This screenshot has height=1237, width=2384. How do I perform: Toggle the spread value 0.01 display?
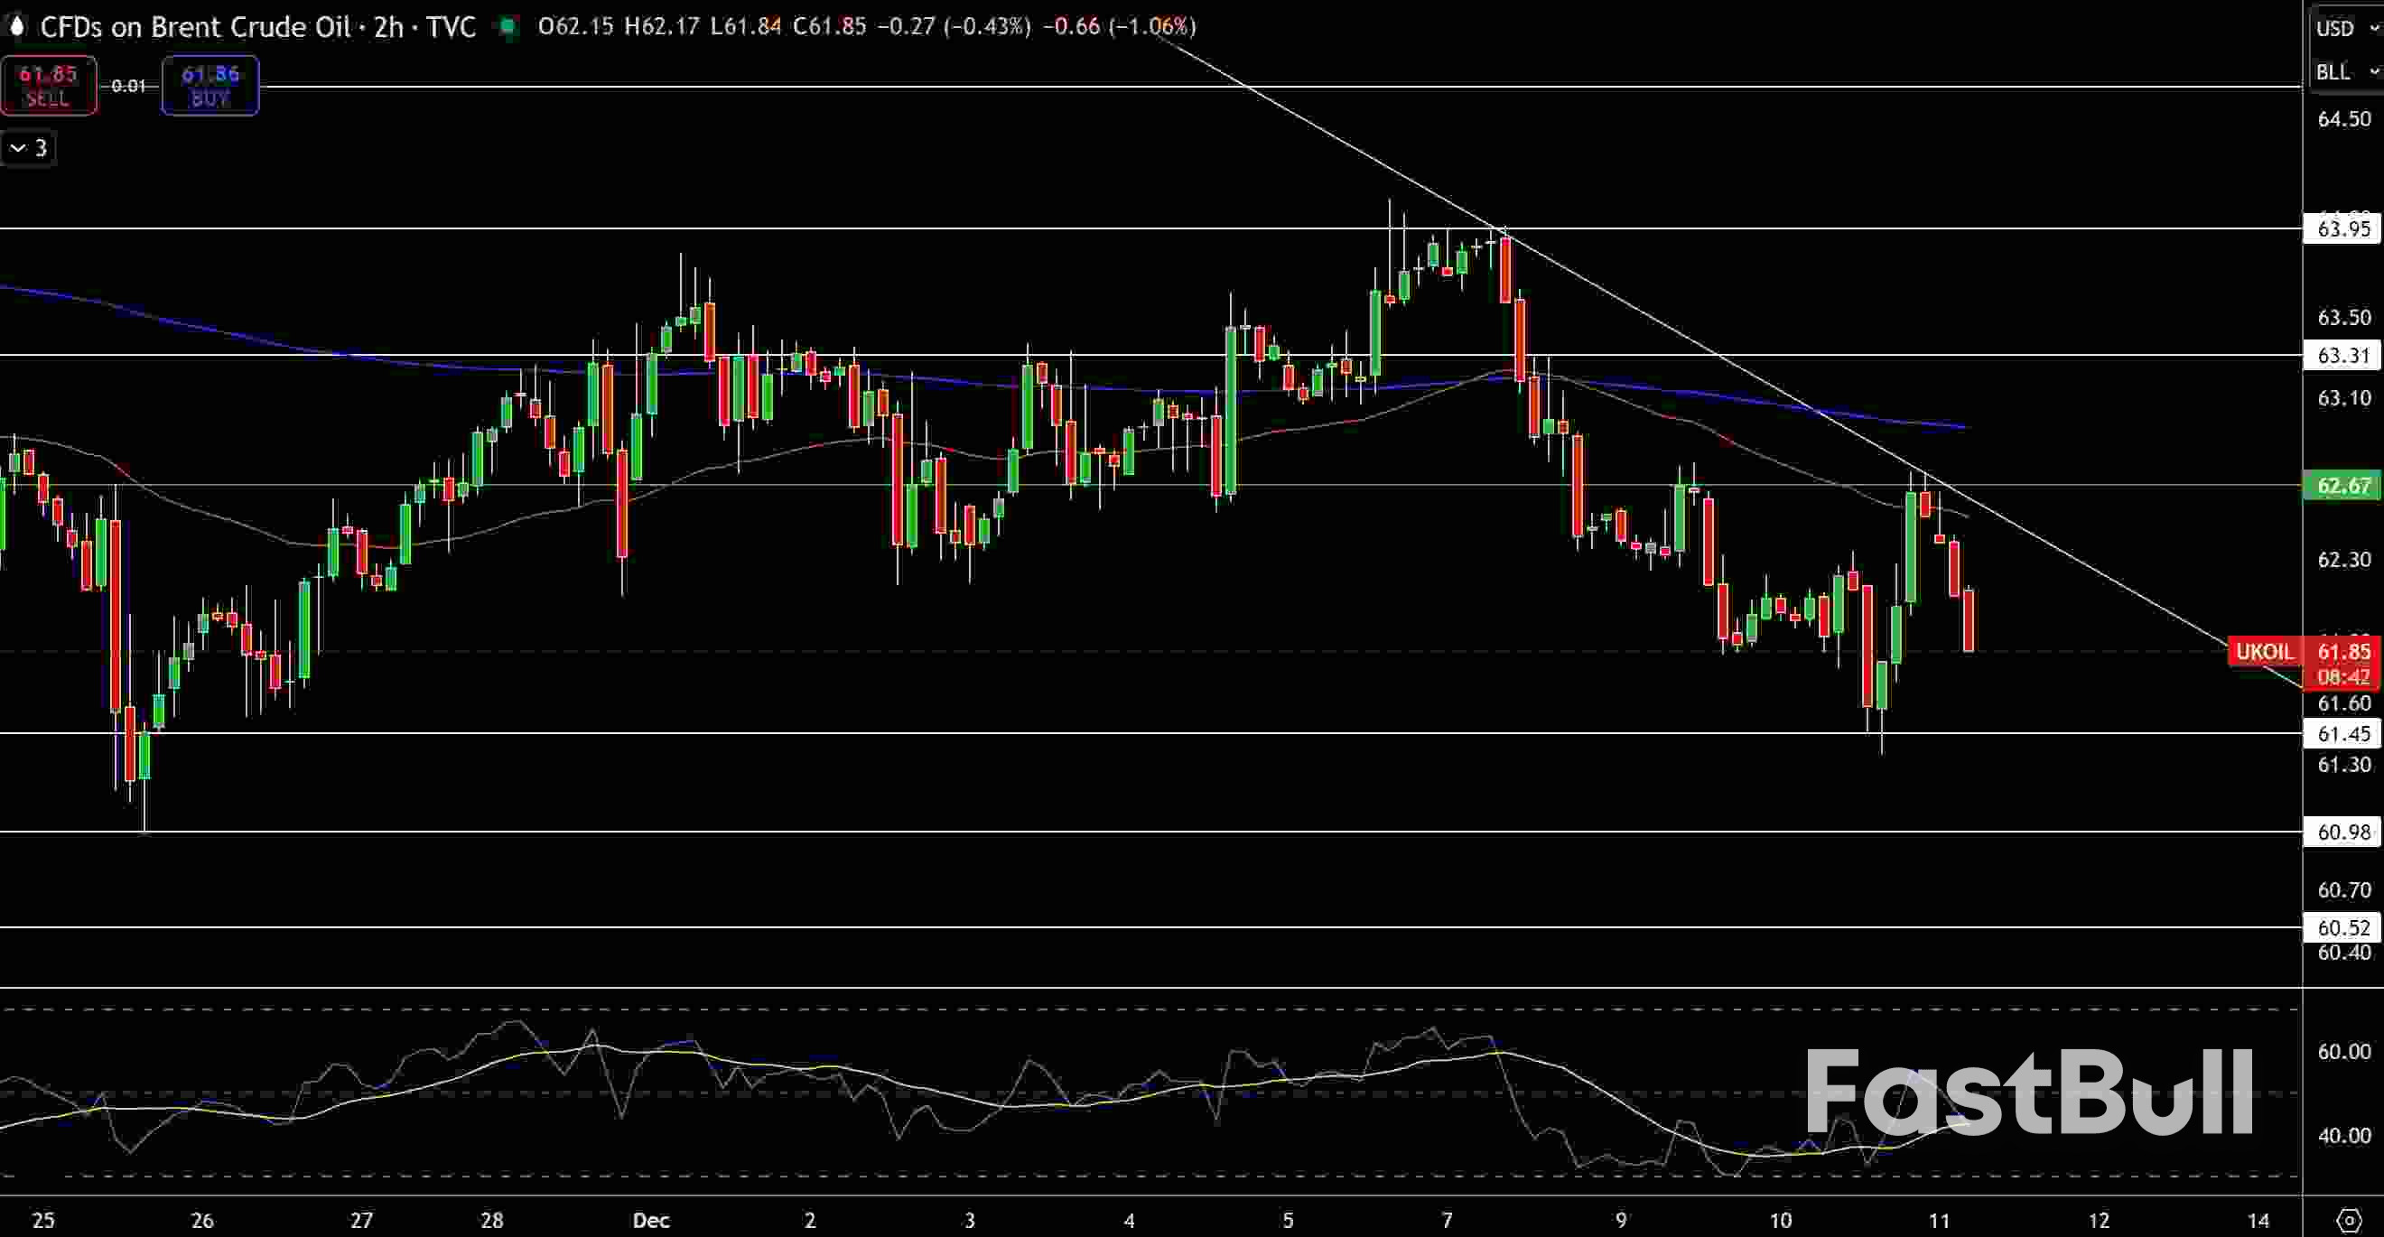tap(128, 86)
